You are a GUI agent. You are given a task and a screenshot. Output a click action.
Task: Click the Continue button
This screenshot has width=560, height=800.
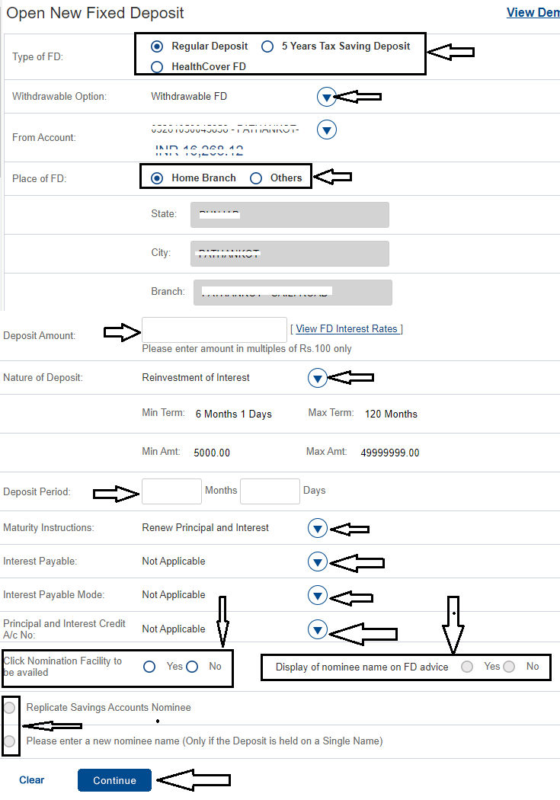114,780
